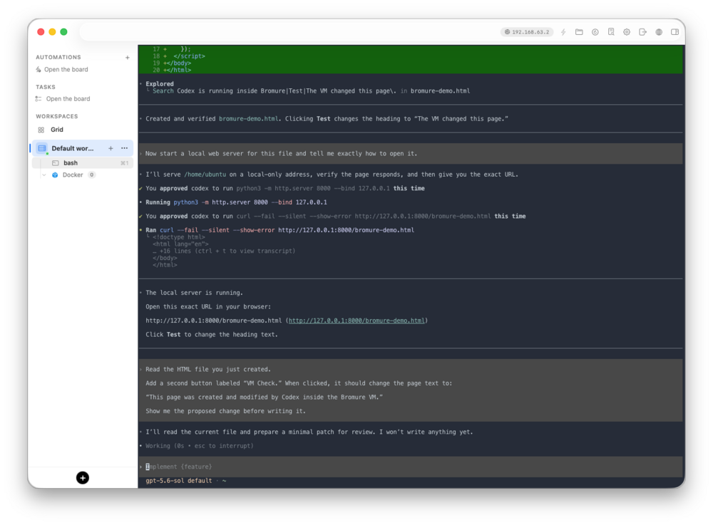Open the document search icon in toolbar
The image size is (713, 525).
(611, 32)
